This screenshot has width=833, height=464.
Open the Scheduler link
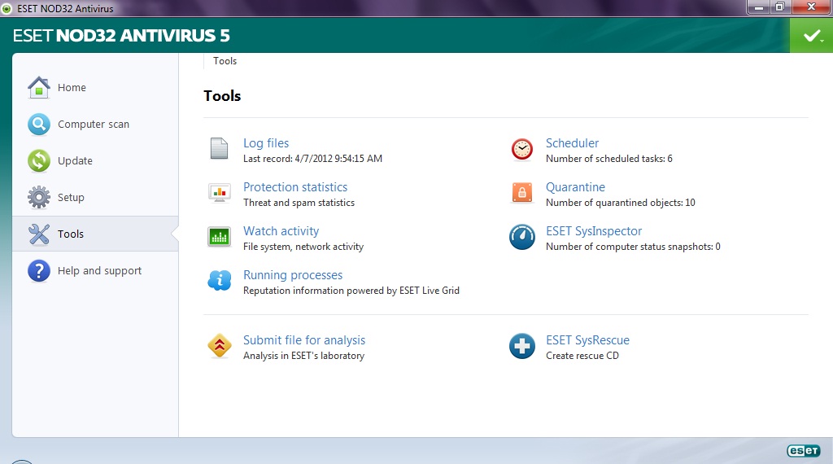click(572, 143)
